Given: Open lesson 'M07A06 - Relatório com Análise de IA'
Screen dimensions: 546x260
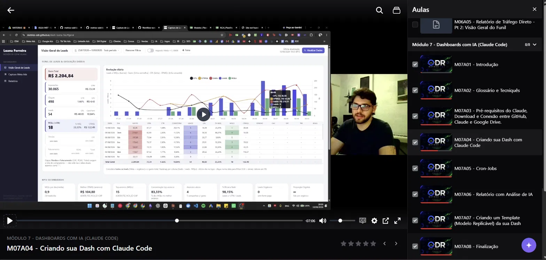Looking at the screenshot, I should (x=493, y=194).
